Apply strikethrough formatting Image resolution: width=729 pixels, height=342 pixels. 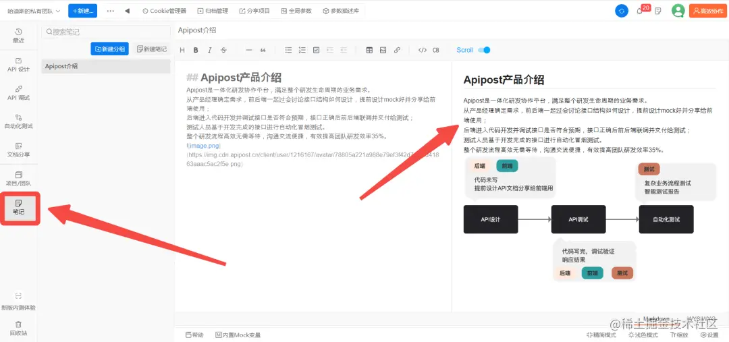(223, 50)
